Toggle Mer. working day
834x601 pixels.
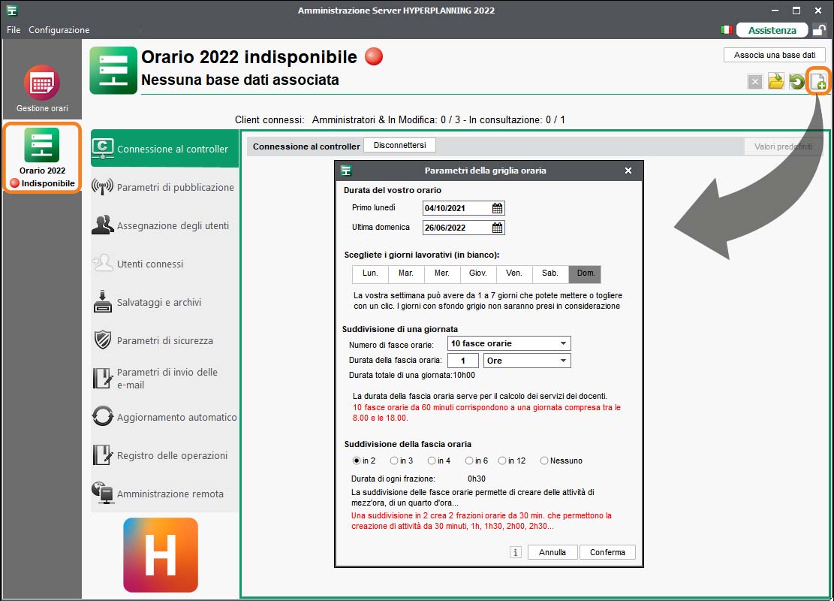[442, 273]
